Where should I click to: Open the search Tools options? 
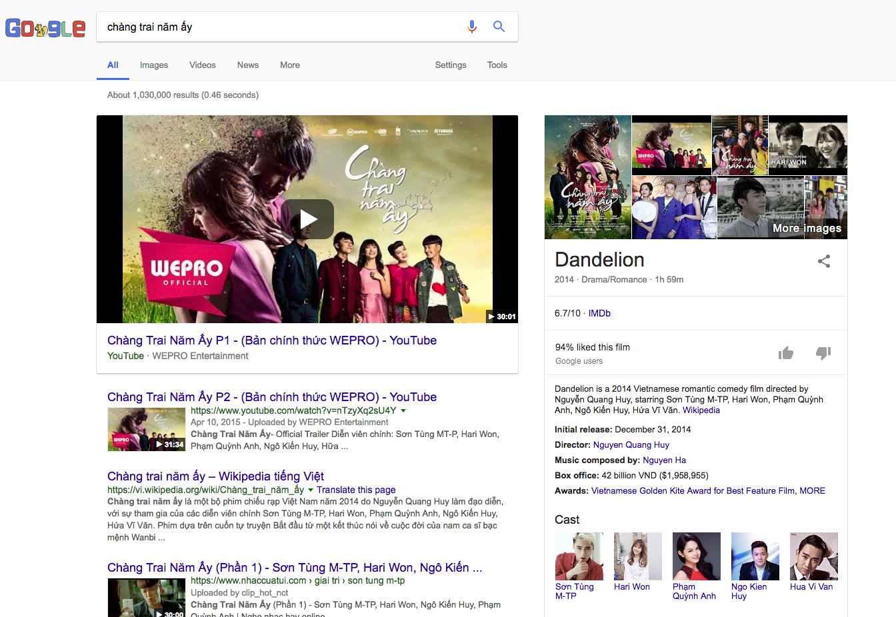click(x=497, y=65)
